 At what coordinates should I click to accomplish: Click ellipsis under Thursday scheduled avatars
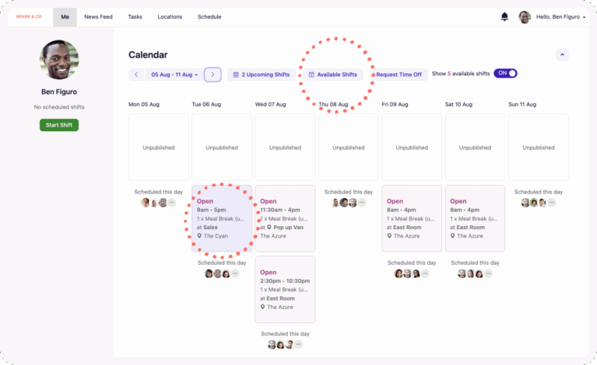coord(362,203)
